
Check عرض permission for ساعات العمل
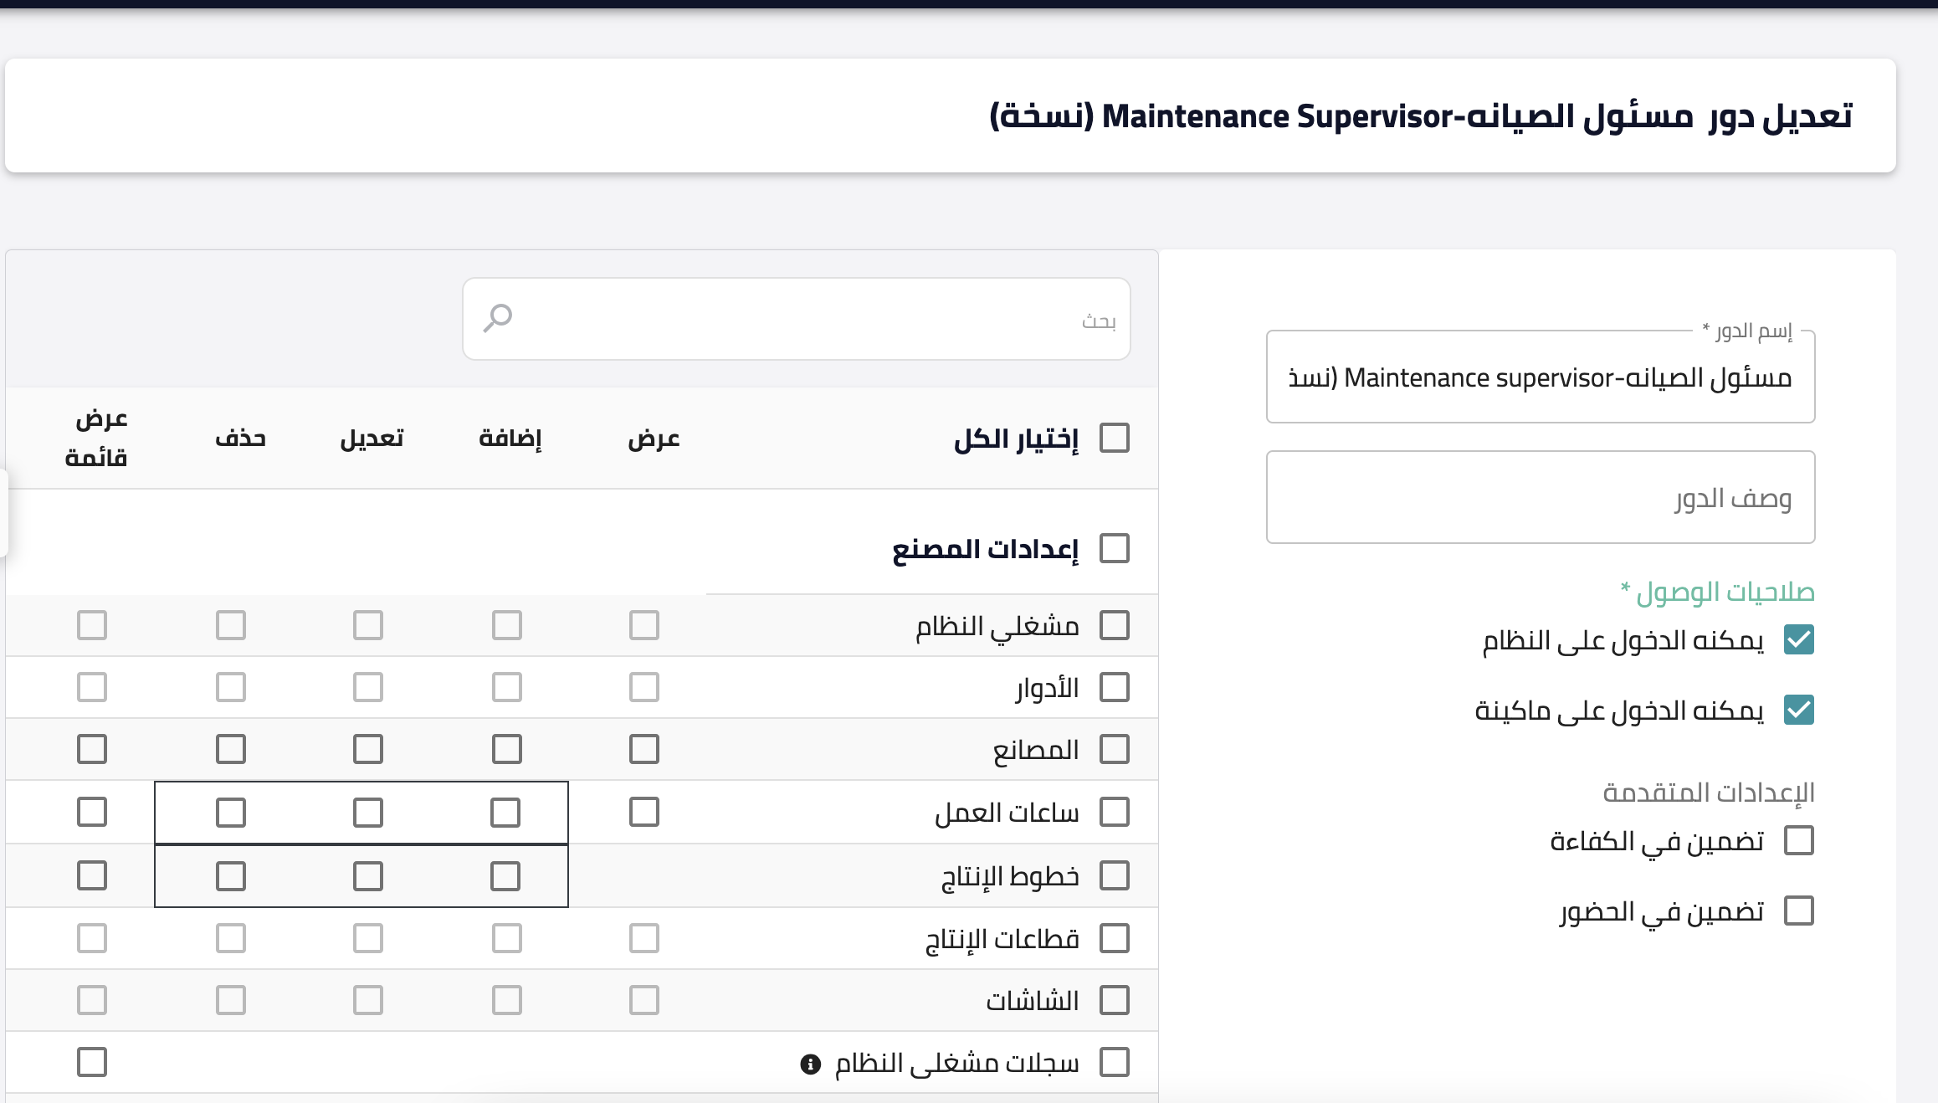tap(643, 812)
